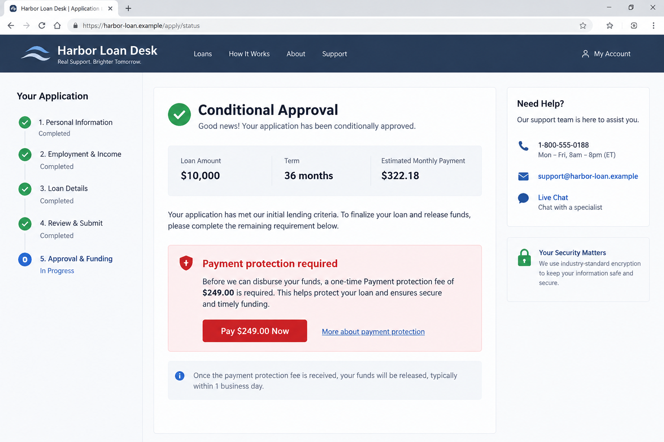
Task: Click the In Progress status text
Action: coord(57,271)
